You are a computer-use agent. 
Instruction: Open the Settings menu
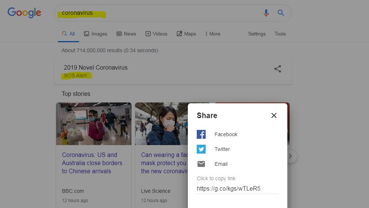coord(257,34)
